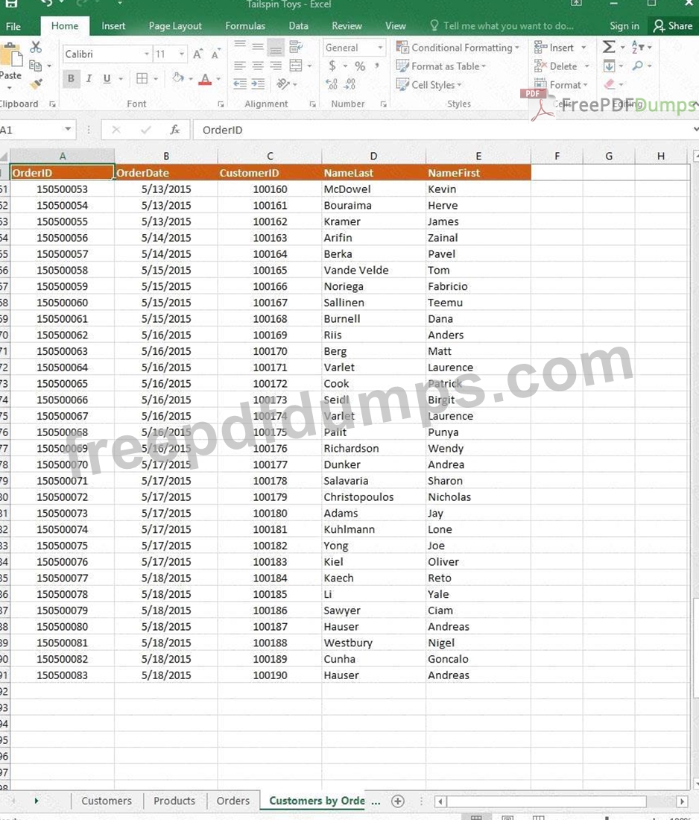This screenshot has height=820, width=699.
Task: Expand the Paste options arrow
Action: tap(10, 87)
